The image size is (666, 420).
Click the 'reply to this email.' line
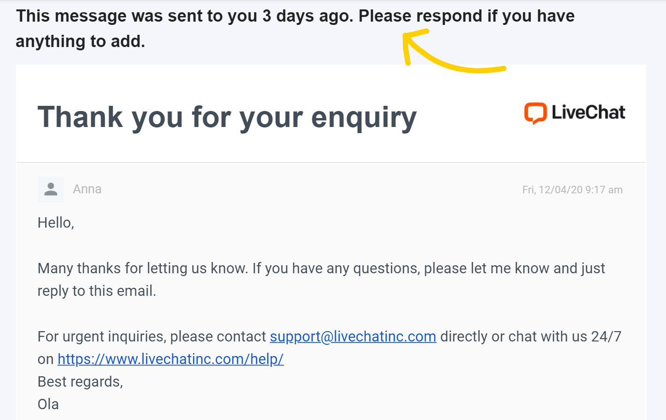97,291
